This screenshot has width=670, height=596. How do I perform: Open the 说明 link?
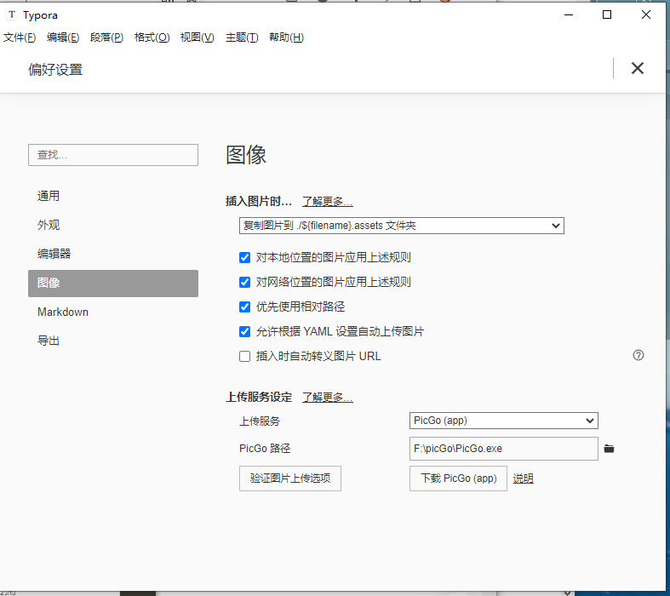click(523, 479)
